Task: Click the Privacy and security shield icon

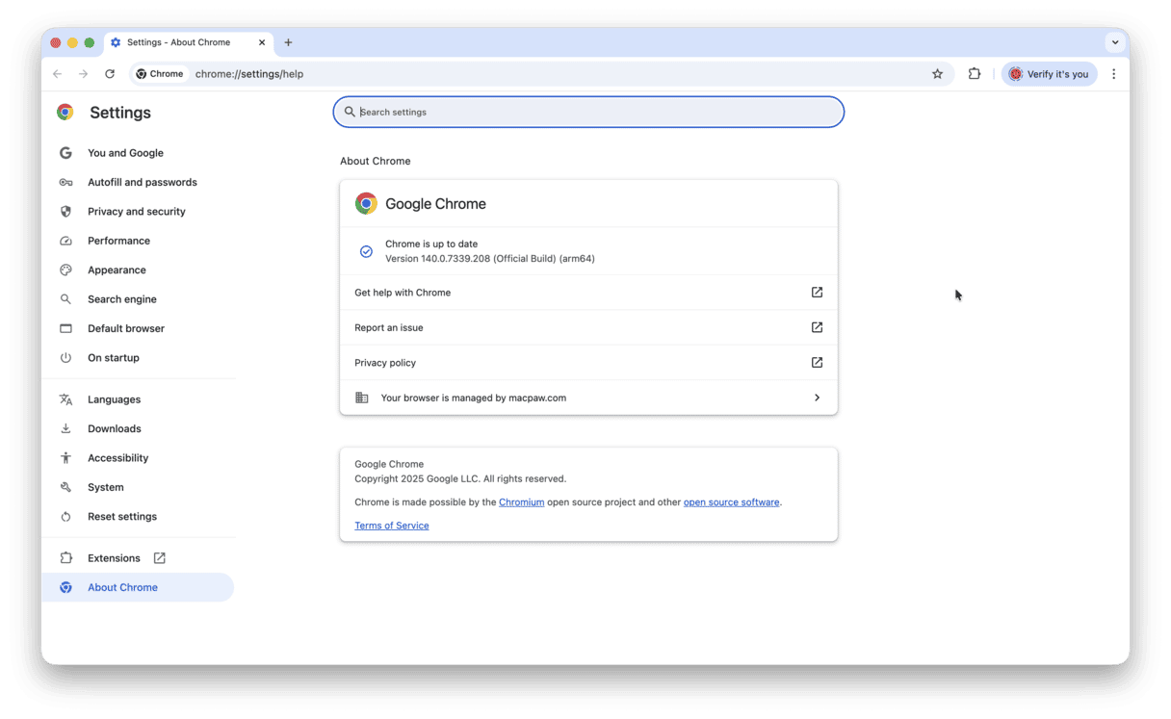Action: pyautogui.click(x=65, y=211)
